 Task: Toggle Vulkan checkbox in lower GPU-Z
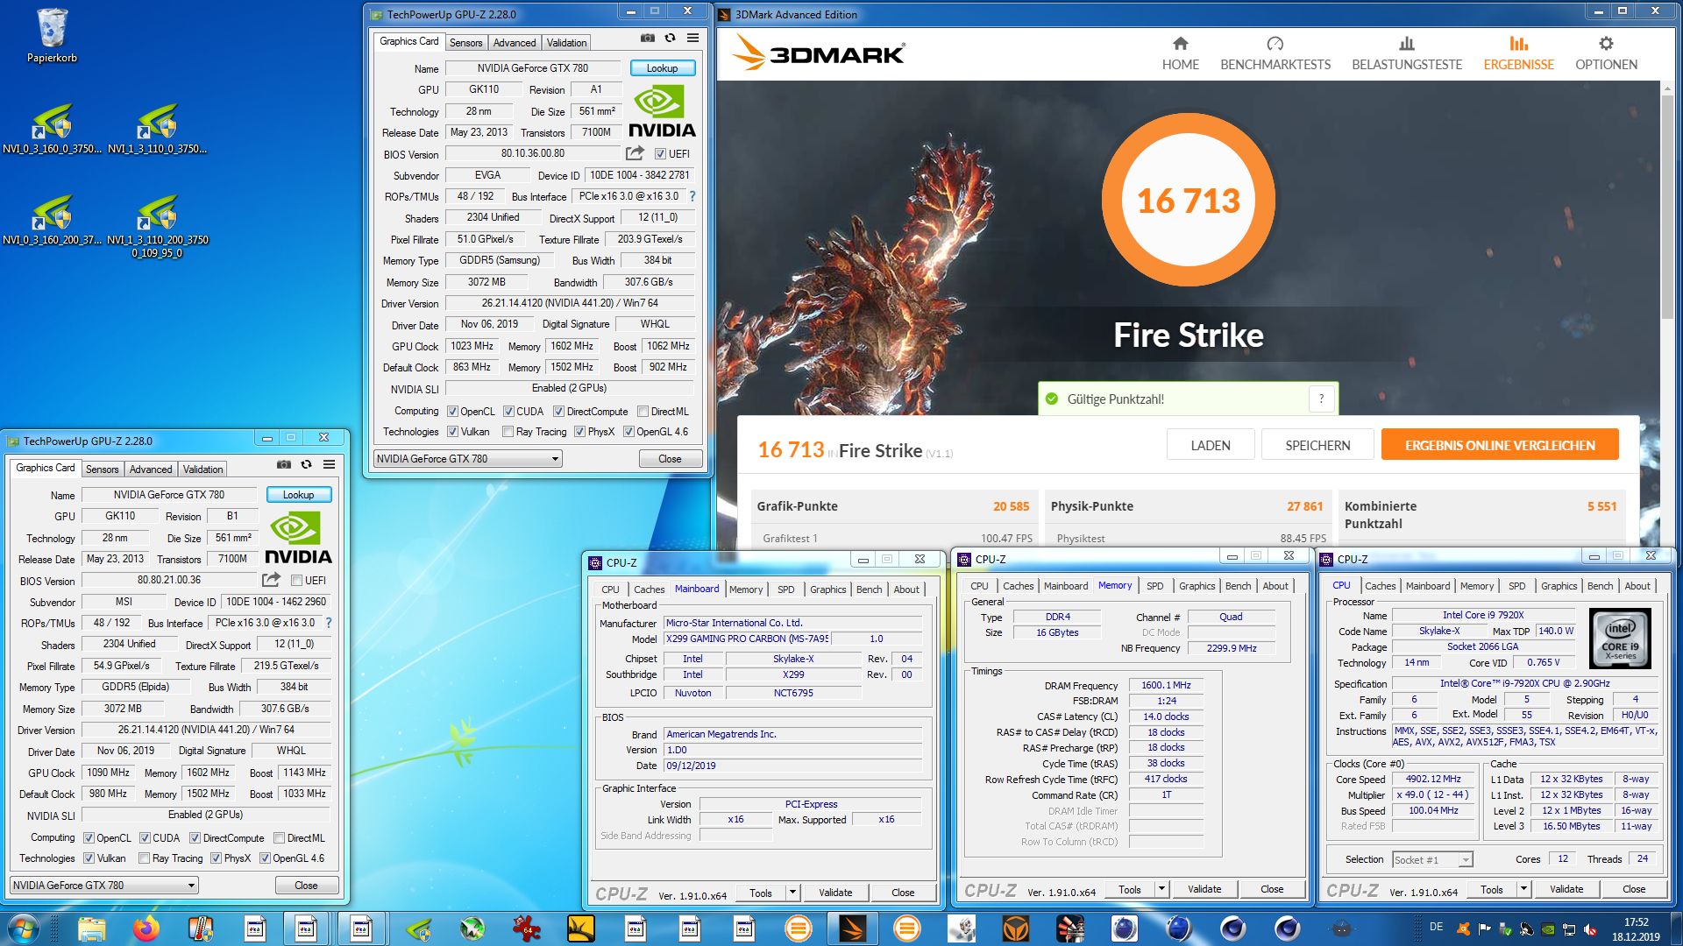89,858
